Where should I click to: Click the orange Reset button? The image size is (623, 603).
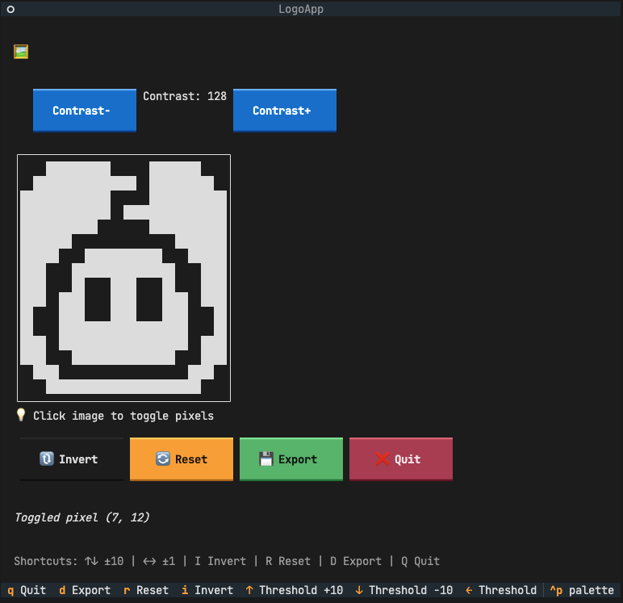pyautogui.click(x=182, y=459)
